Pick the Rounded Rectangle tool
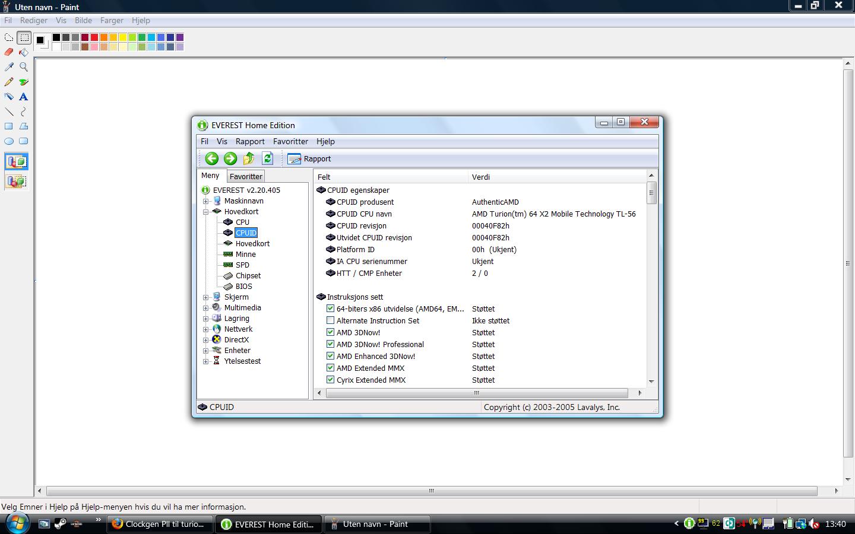Image resolution: width=855 pixels, height=534 pixels. tap(24, 141)
